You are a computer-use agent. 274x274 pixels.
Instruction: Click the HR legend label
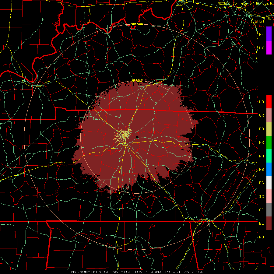[262, 142]
